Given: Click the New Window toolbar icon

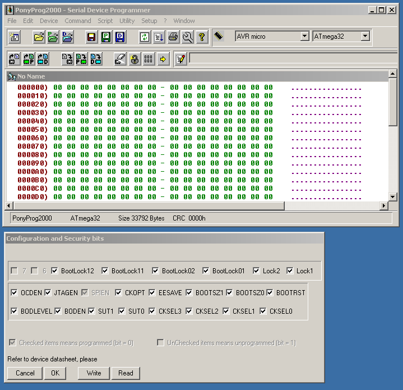Looking at the screenshot, I should [x=15, y=37].
